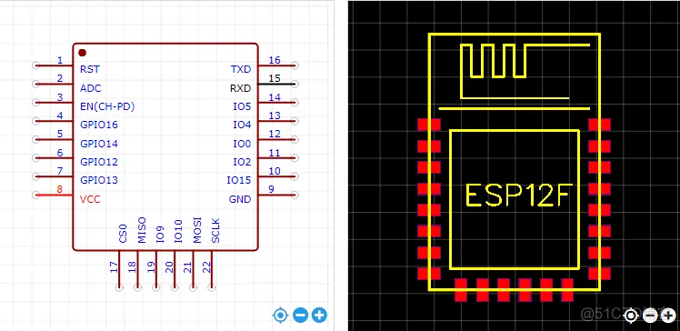This screenshot has width=680, height=331.
Task: Zoom out in the PCB footprint preview
Action: click(650, 316)
